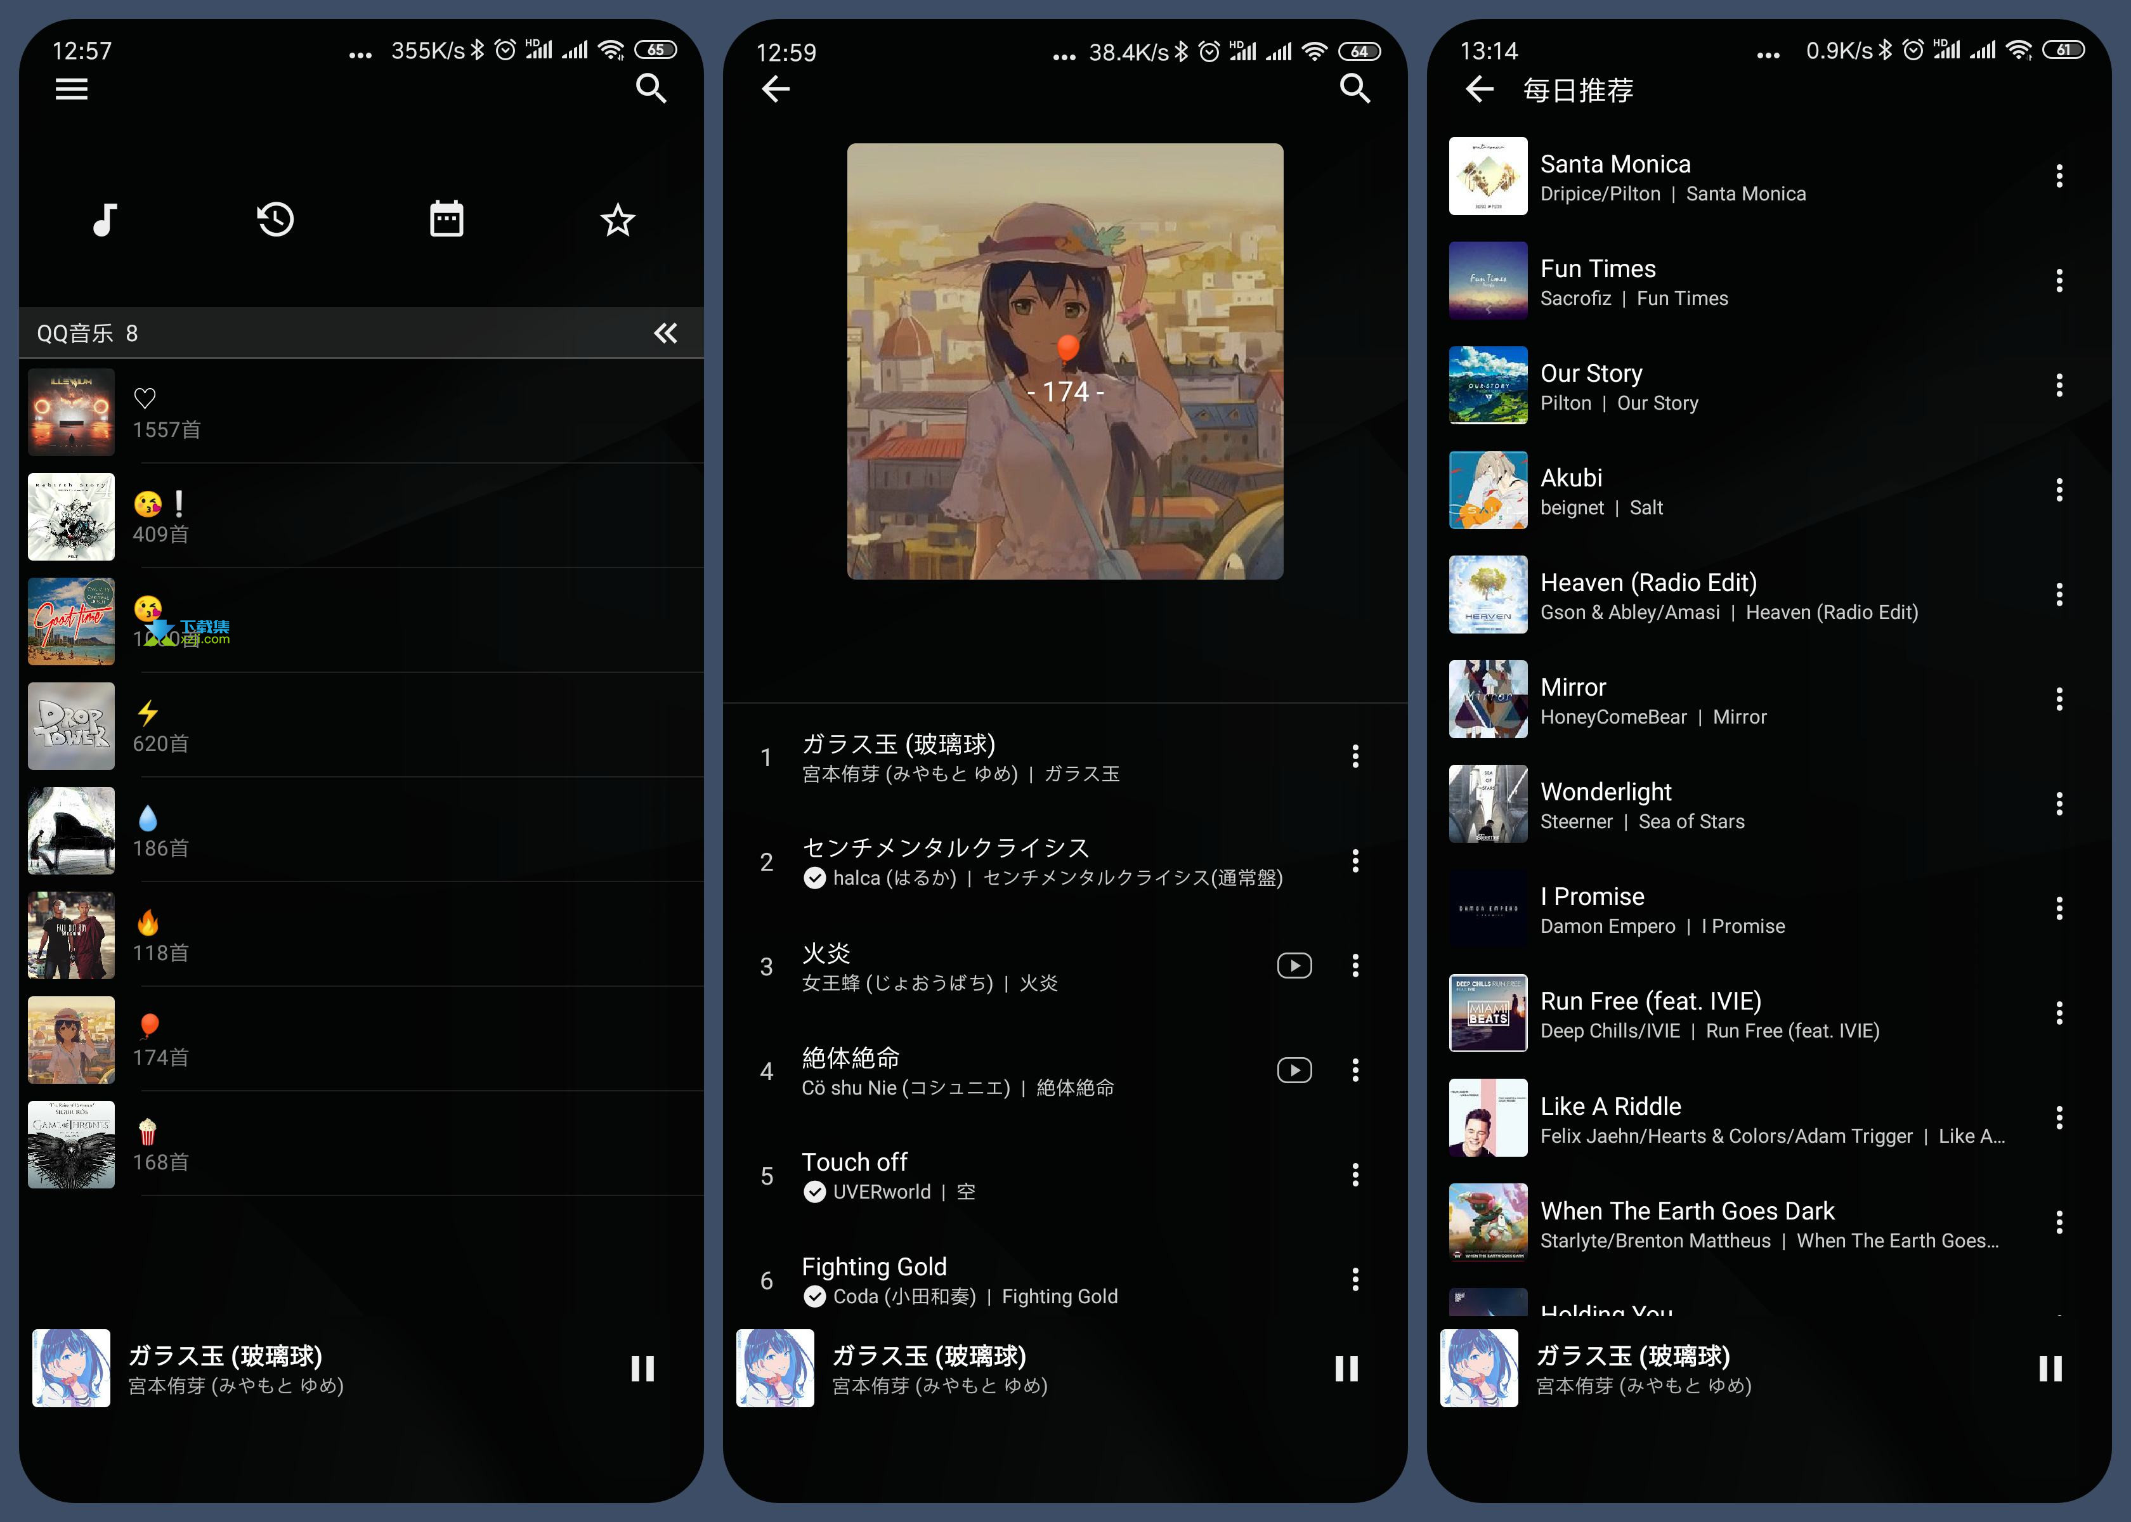Open the star favorites tab icon
The height and width of the screenshot is (1522, 2131).
tap(618, 220)
